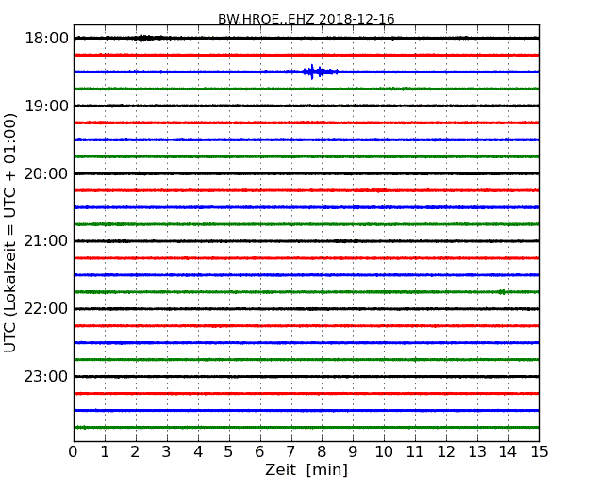
Task: Click the x-axis tick label 8
Action: 322,452
